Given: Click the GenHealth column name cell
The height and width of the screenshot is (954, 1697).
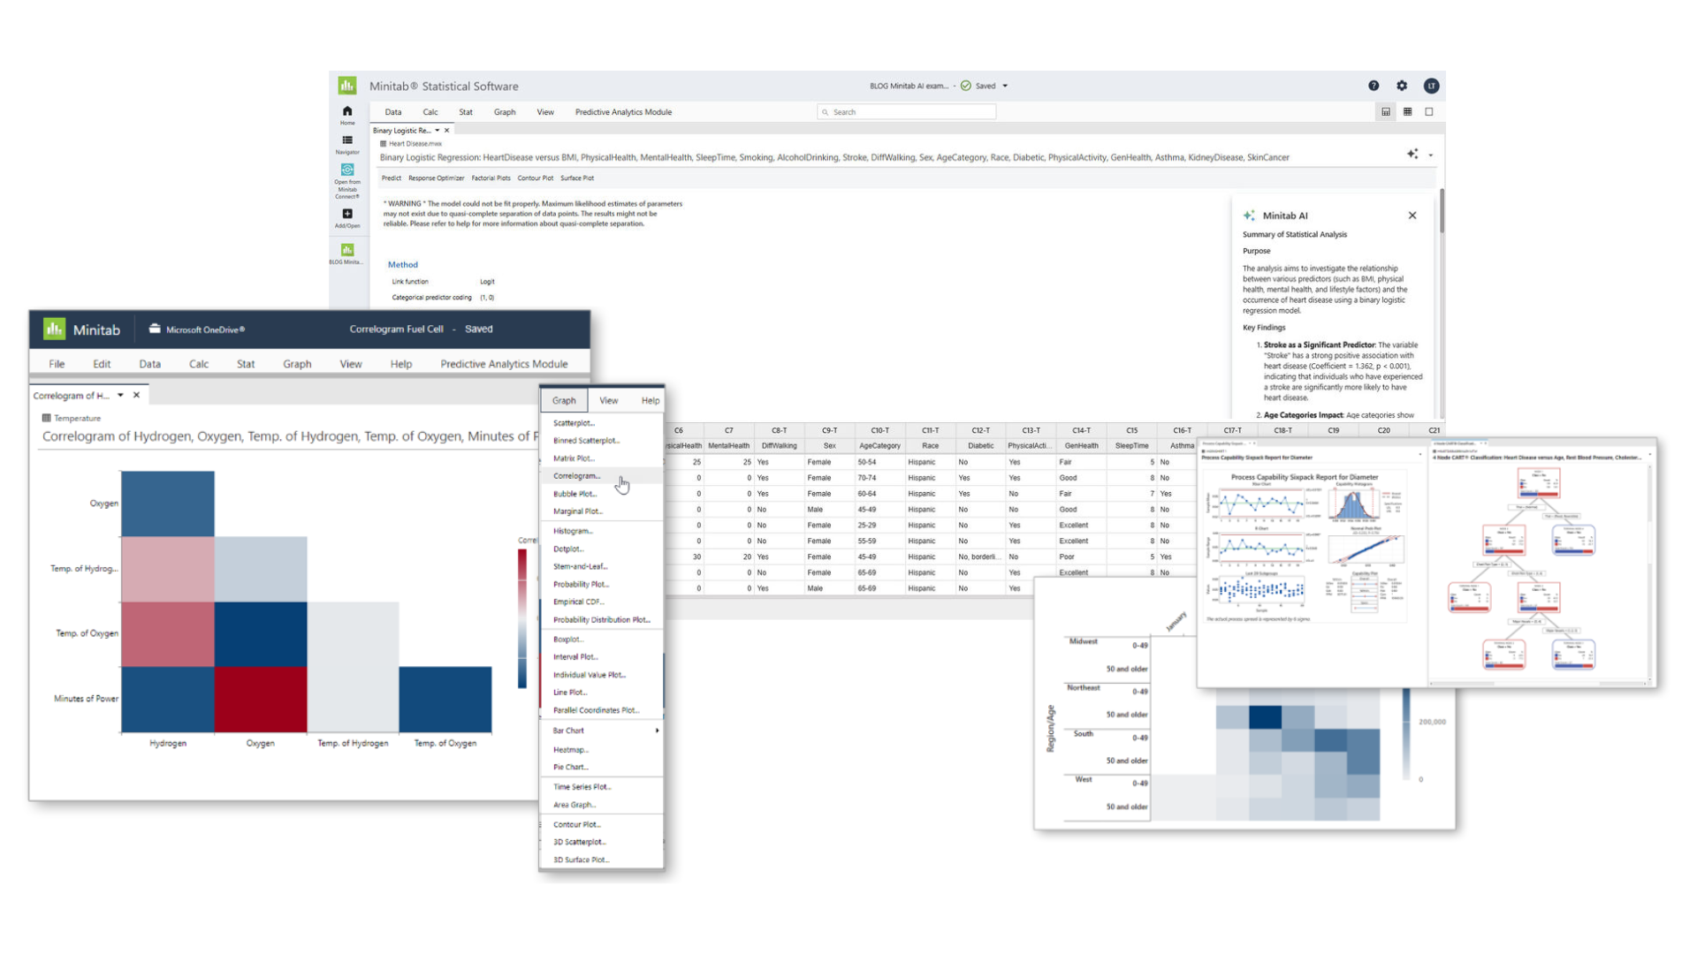Looking at the screenshot, I should (x=1082, y=446).
